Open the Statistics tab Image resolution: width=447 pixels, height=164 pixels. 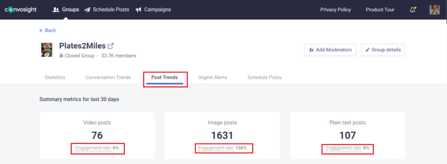[55, 78]
